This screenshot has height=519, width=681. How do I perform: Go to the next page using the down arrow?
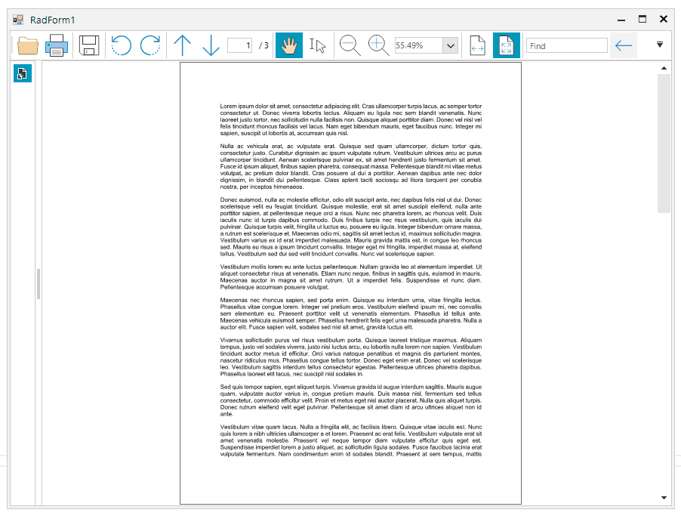point(211,45)
